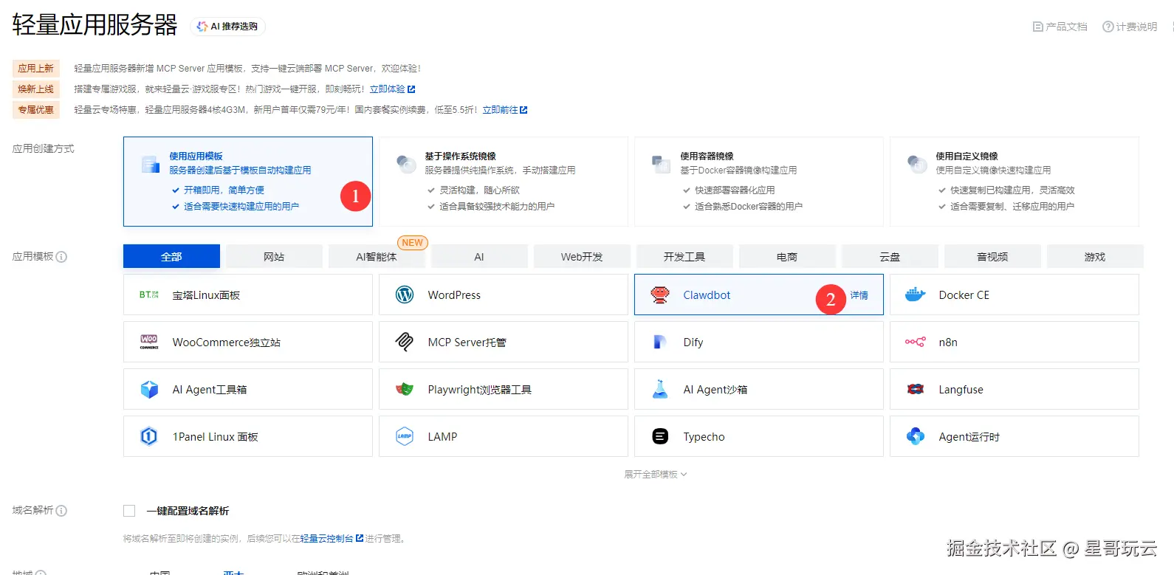The width and height of the screenshot is (1174, 575).
Task: Click the 基于操作系统镜像 card icon
Action: click(x=406, y=164)
